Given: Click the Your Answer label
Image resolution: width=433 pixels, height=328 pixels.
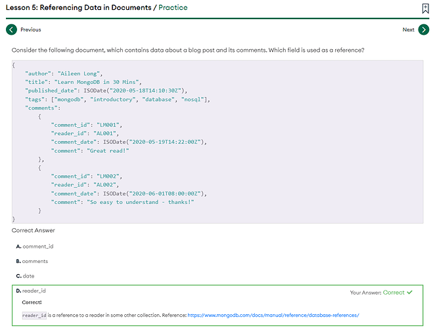Looking at the screenshot, I should pyautogui.click(x=365, y=293).
